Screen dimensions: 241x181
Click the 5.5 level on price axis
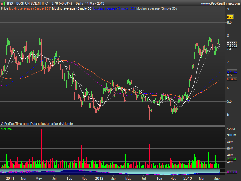[x=230, y=101]
